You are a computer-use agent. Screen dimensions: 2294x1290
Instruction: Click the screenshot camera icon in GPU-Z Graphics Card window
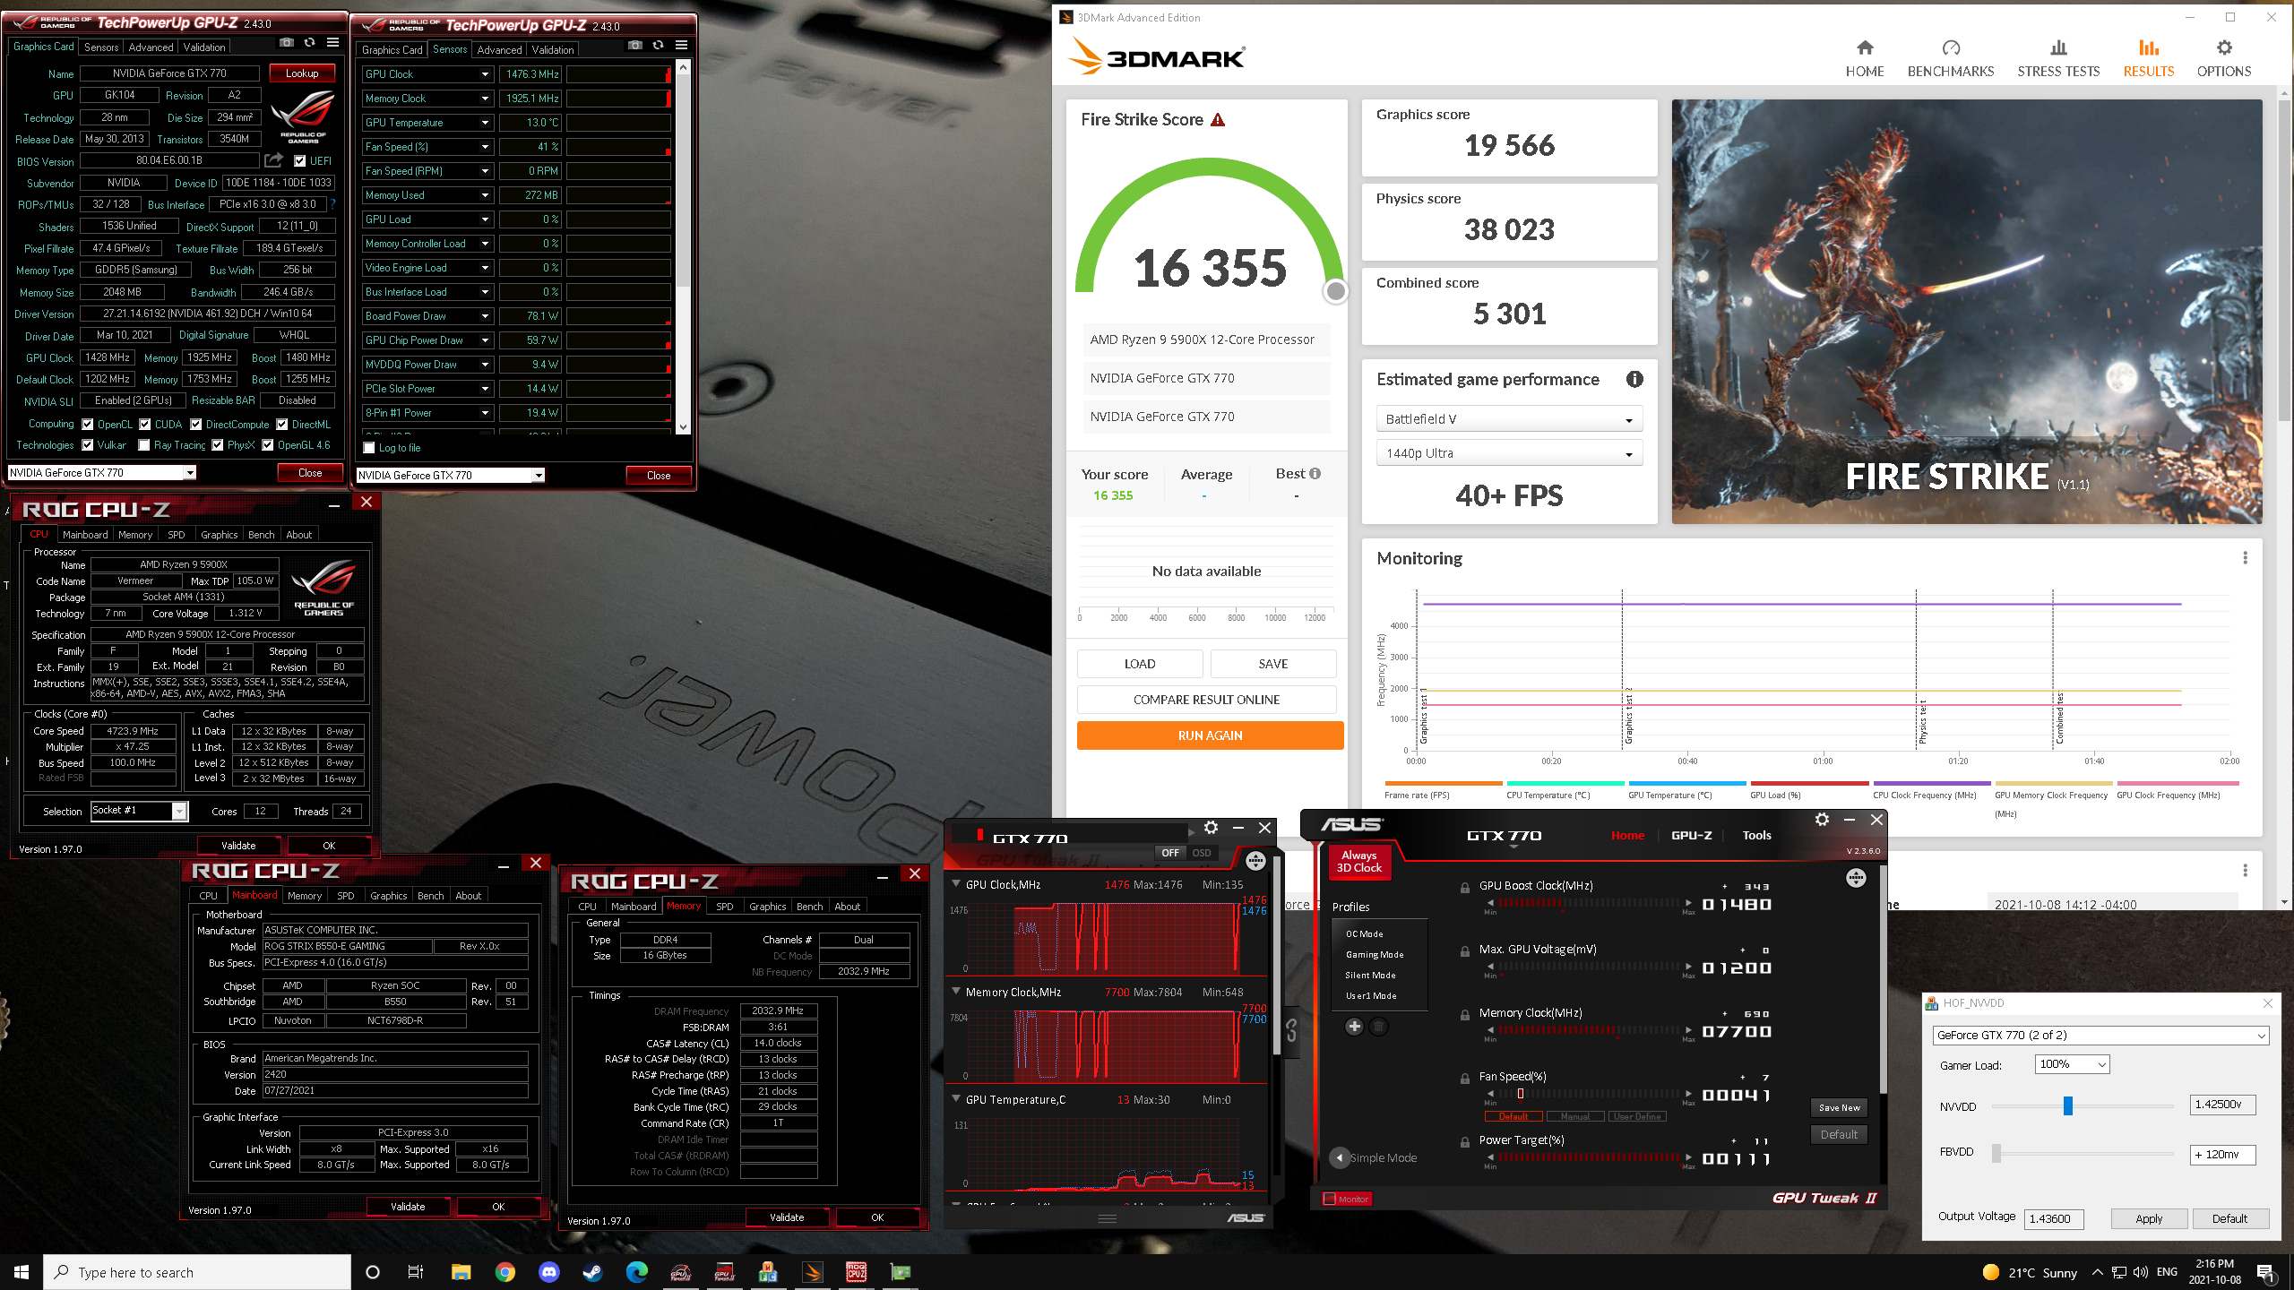point(287,42)
